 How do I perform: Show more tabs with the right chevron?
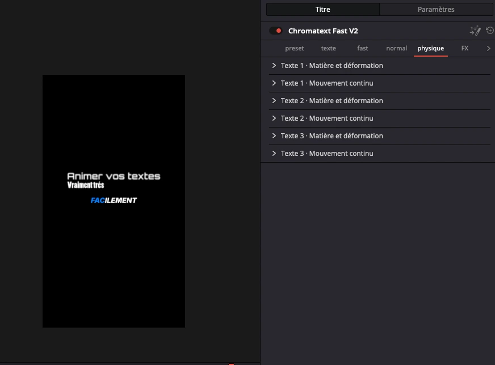tap(488, 49)
